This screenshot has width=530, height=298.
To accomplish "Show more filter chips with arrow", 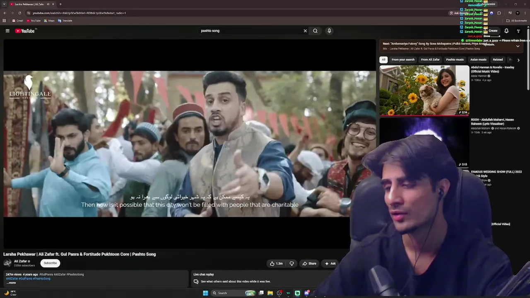I will (518, 60).
